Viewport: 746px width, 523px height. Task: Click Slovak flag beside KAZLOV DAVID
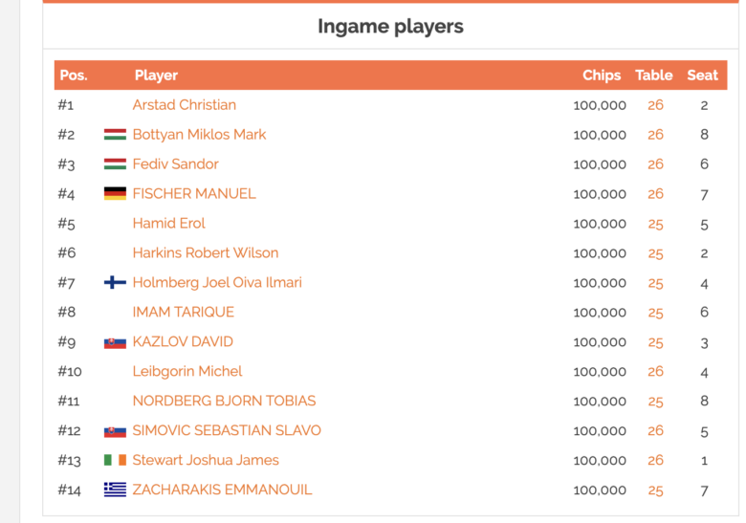(x=115, y=343)
